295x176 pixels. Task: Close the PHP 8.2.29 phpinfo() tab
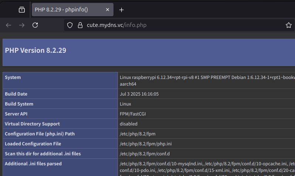tap(108, 10)
